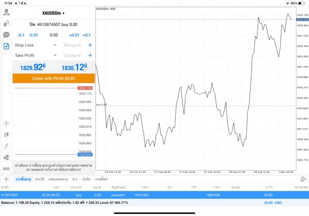Image resolution: width=309 pixels, height=216 pixels.
Task: Click the S/L column header
Action: pyautogui.click(x=170, y=187)
